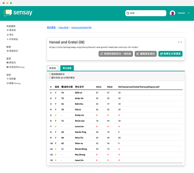Open 儀表板 dashboard in sidebar
Image resolution: width=194 pixels, height=173 pixels.
[12, 30]
